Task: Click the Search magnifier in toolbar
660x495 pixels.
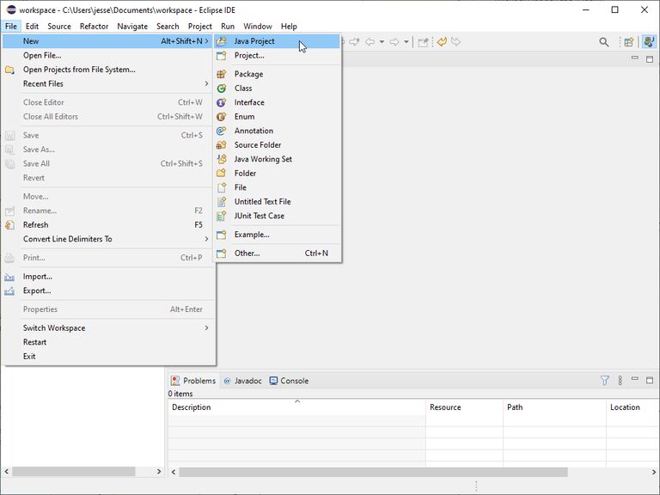Action: point(604,42)
